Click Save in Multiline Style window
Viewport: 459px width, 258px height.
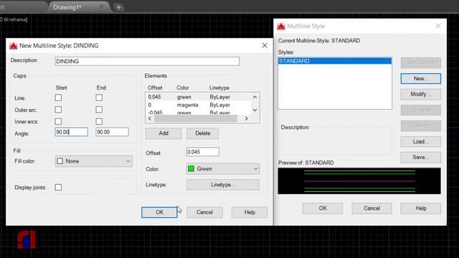(x=421, y=158)
